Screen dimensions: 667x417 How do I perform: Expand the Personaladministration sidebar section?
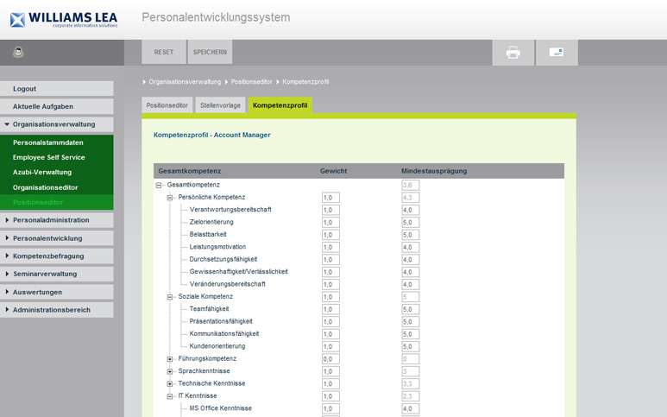point(57,220)
